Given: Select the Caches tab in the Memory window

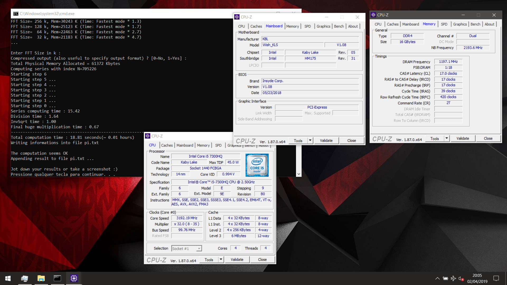Looking at the screenshot, I should coord(392,24).
